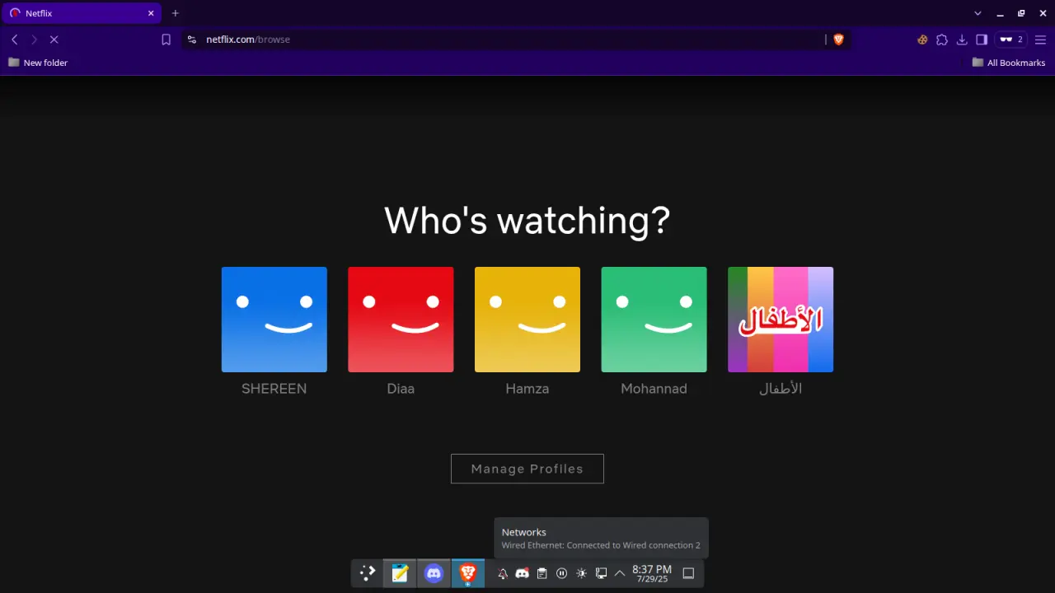Select the red Diaa profile avatar
The width and height of the screenshot is (1055, 593).
click(401, 320)
